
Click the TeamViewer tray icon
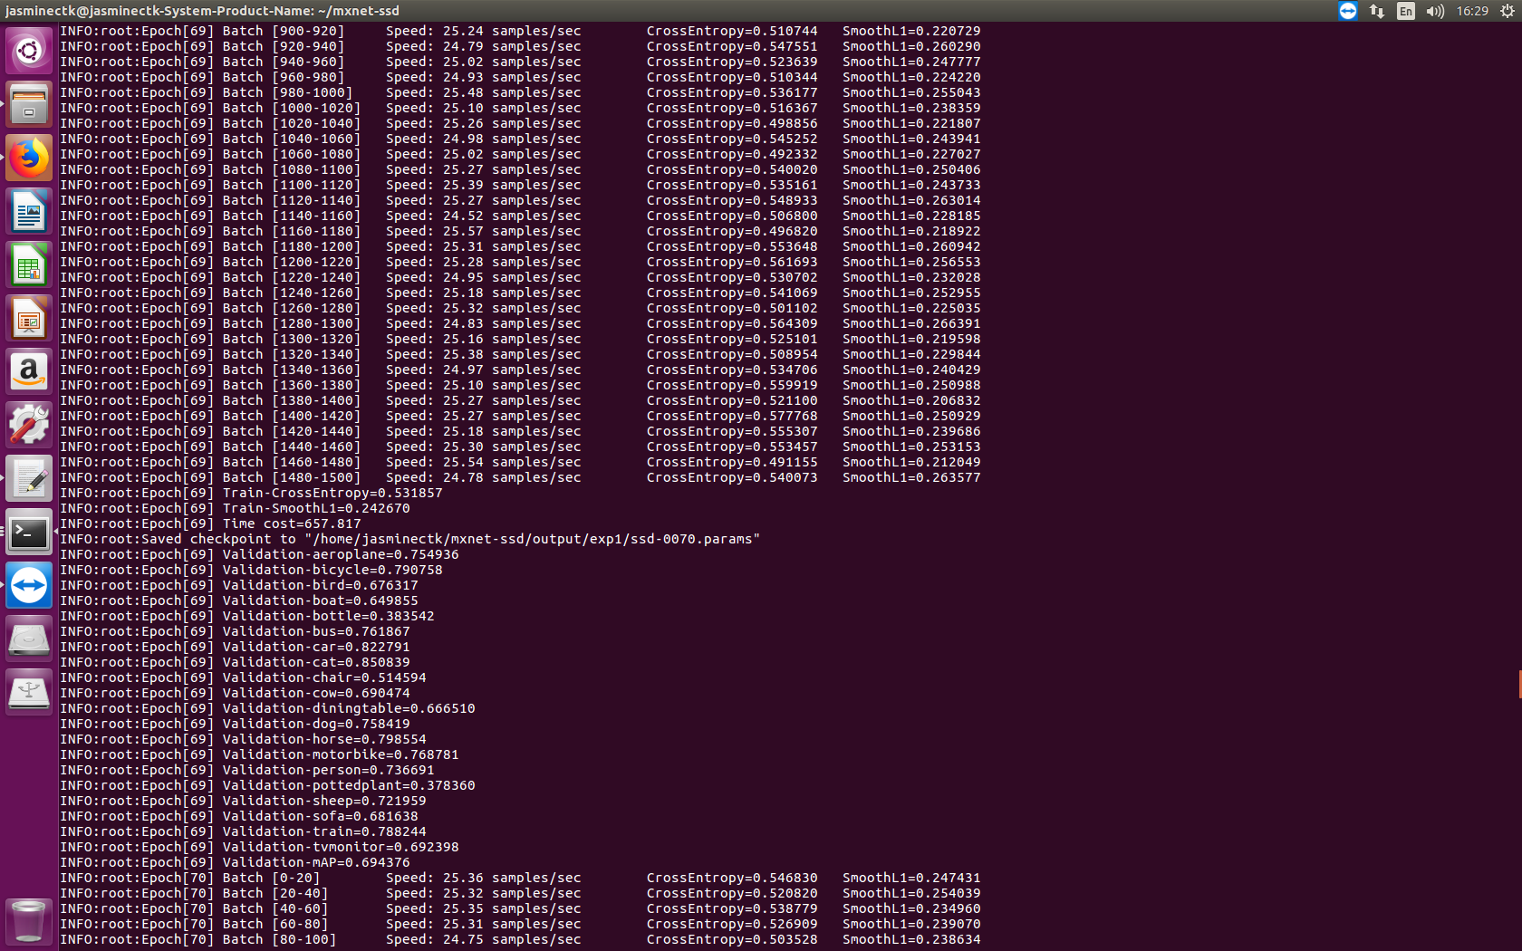(1348, 11)
